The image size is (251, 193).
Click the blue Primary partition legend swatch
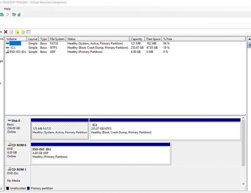(x=28, y=188)
